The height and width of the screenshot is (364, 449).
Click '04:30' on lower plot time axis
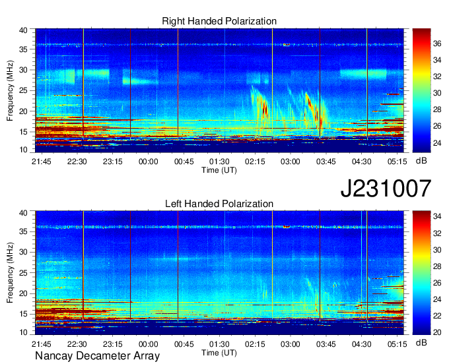point(362,344)
